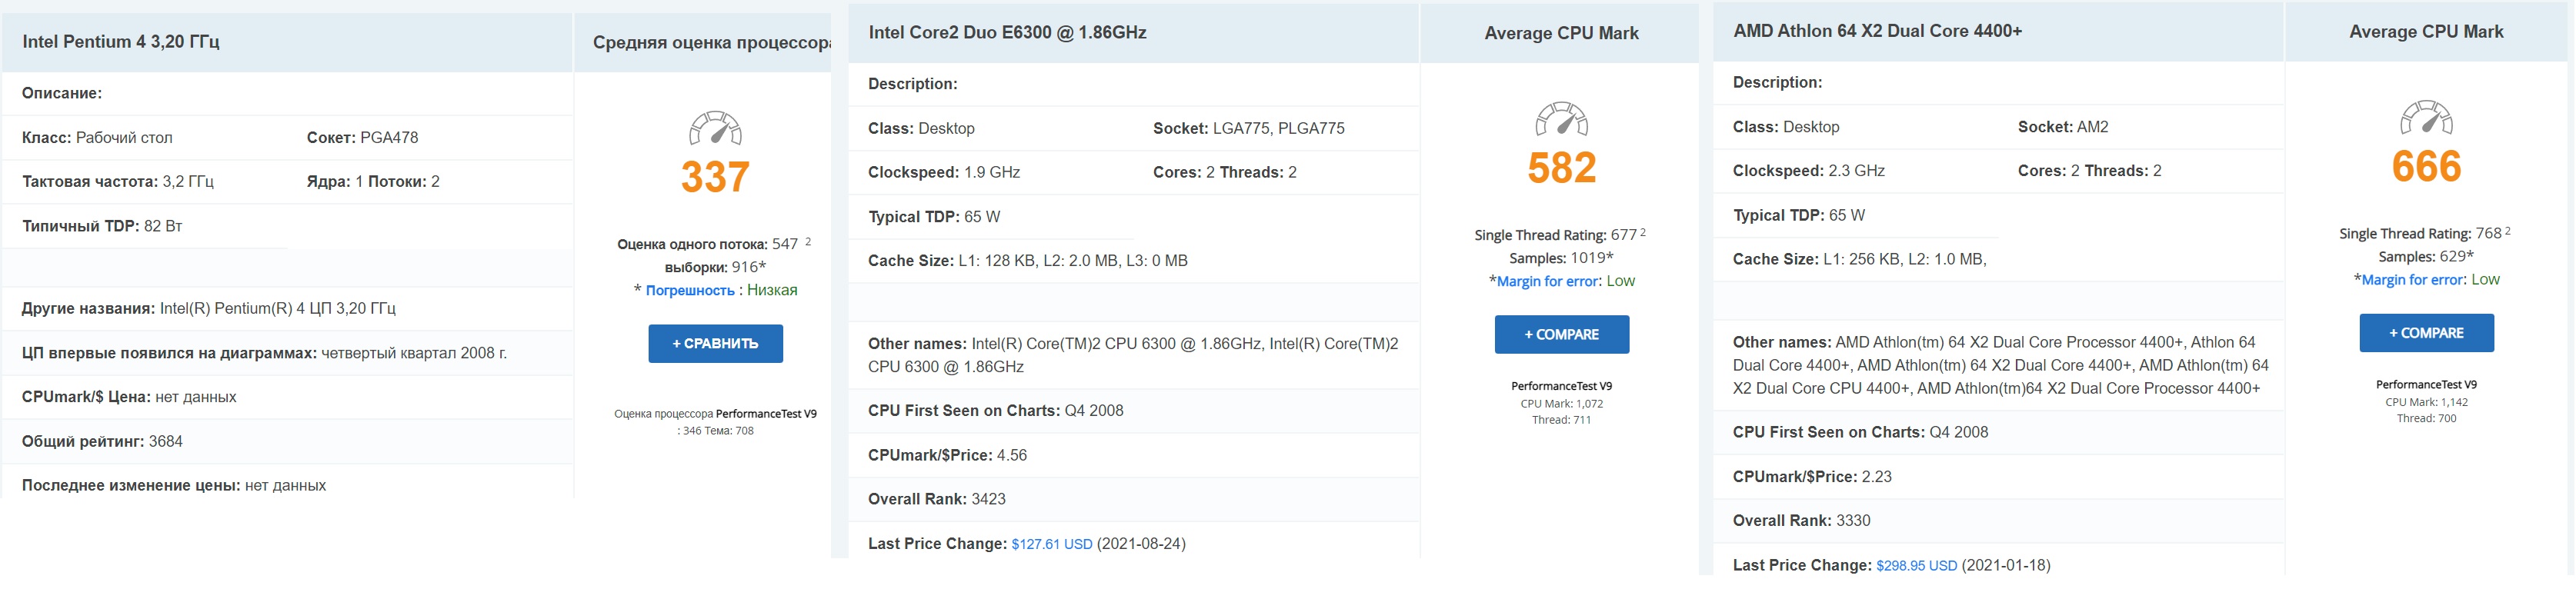
Task: Open Margin for error link below Samples: 629
Action: (2413, 280)
